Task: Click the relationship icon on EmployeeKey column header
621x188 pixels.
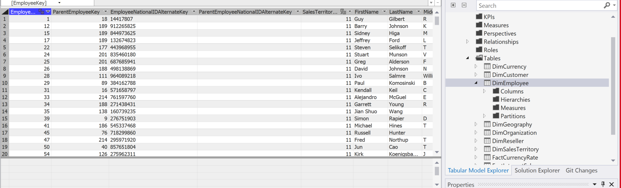Action: point(41,12)
